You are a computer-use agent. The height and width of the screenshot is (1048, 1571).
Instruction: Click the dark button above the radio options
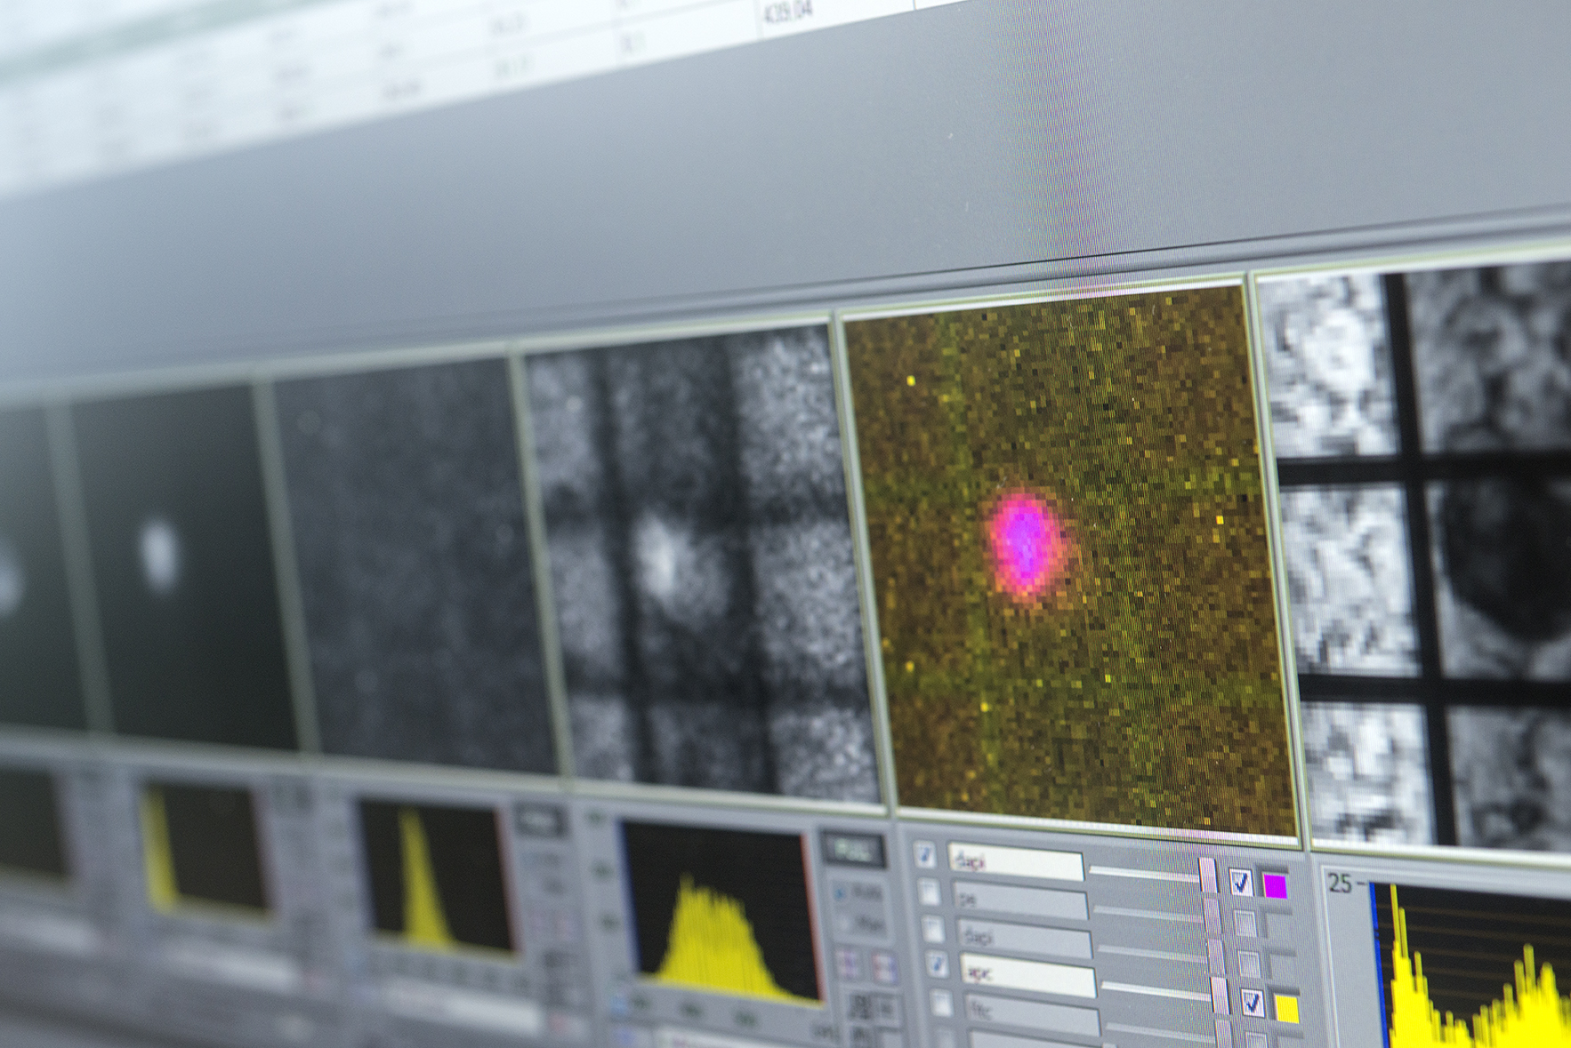pyautogui.click(x=852, y=851)
